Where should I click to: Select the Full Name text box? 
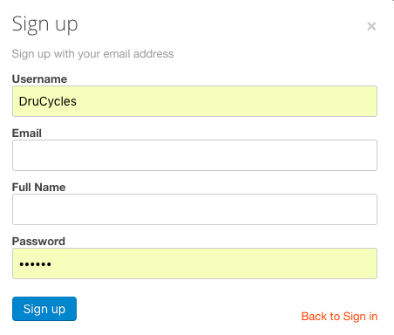[194, 209]
